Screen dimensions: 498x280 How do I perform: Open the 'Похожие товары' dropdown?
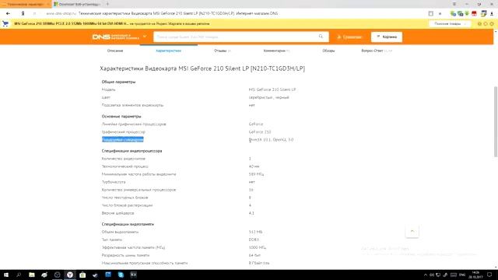[x=450, y=24]
